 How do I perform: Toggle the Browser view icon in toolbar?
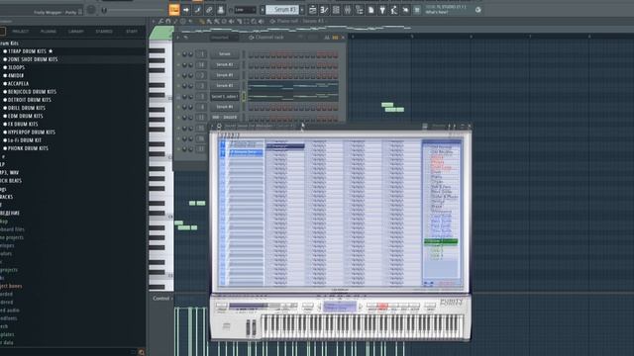click(359, 10)
